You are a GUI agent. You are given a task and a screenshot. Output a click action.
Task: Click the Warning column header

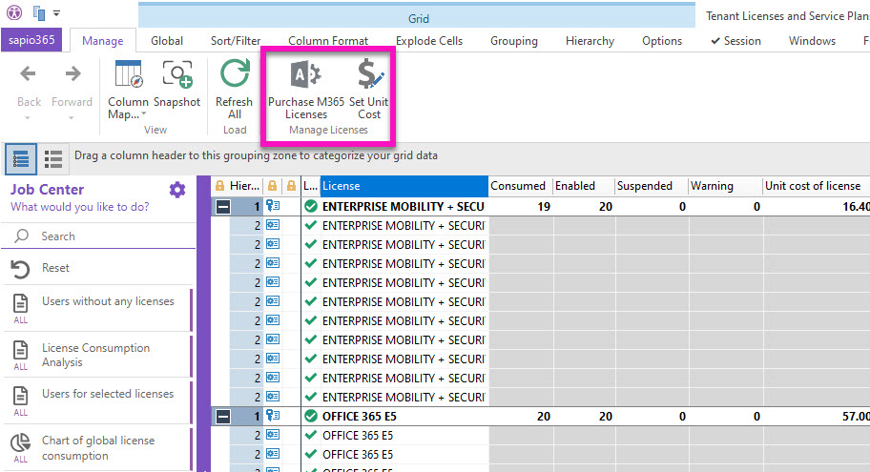pos(726,186)
